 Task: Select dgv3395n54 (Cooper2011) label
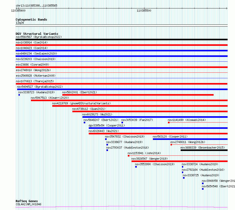tap(107, 125)
